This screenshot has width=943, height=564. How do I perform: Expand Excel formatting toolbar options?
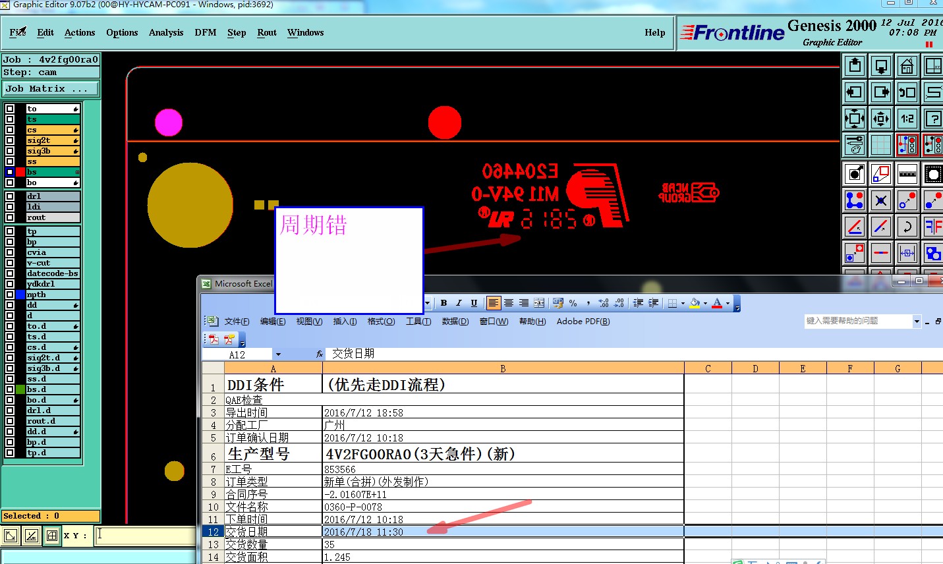pos(737,304)
